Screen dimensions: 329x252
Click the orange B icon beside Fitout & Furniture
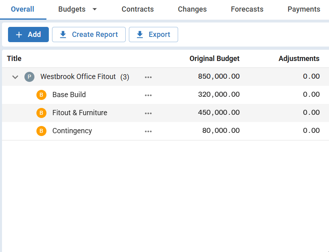pyautogui.click(x=41, y=113)
